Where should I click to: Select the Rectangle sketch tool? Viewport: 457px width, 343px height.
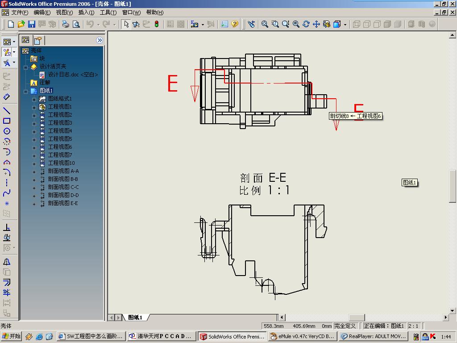pyautogui.click(x=6, y=120)
